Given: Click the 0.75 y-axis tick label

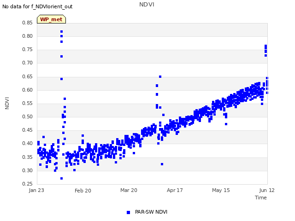Looking at the screenshot, I should coord(27,50).
